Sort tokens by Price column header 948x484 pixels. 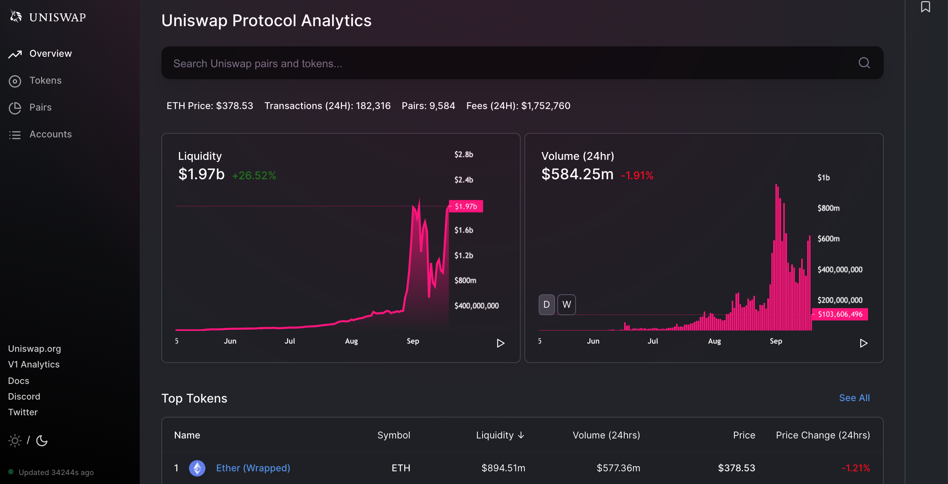click(x=744, y=435)
